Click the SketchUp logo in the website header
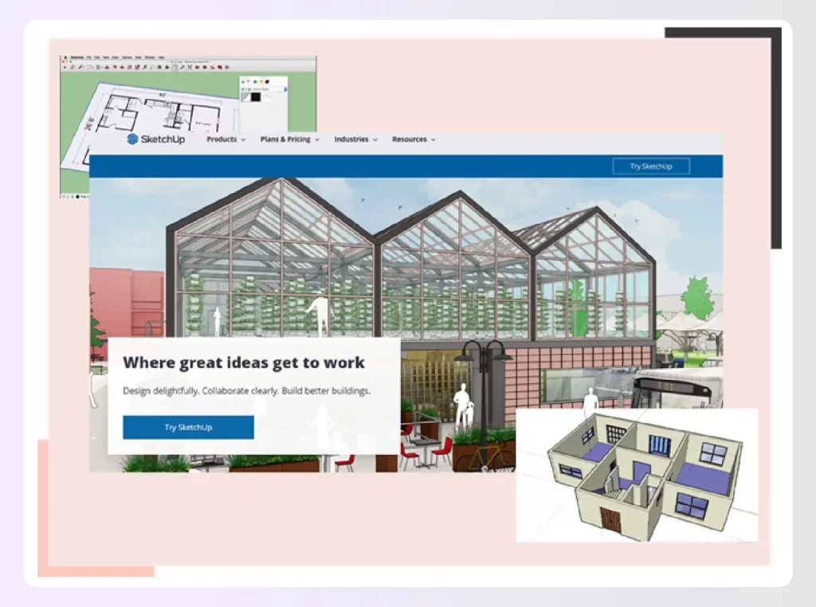The height and width of the screenshot is (607, 816). 155,139
